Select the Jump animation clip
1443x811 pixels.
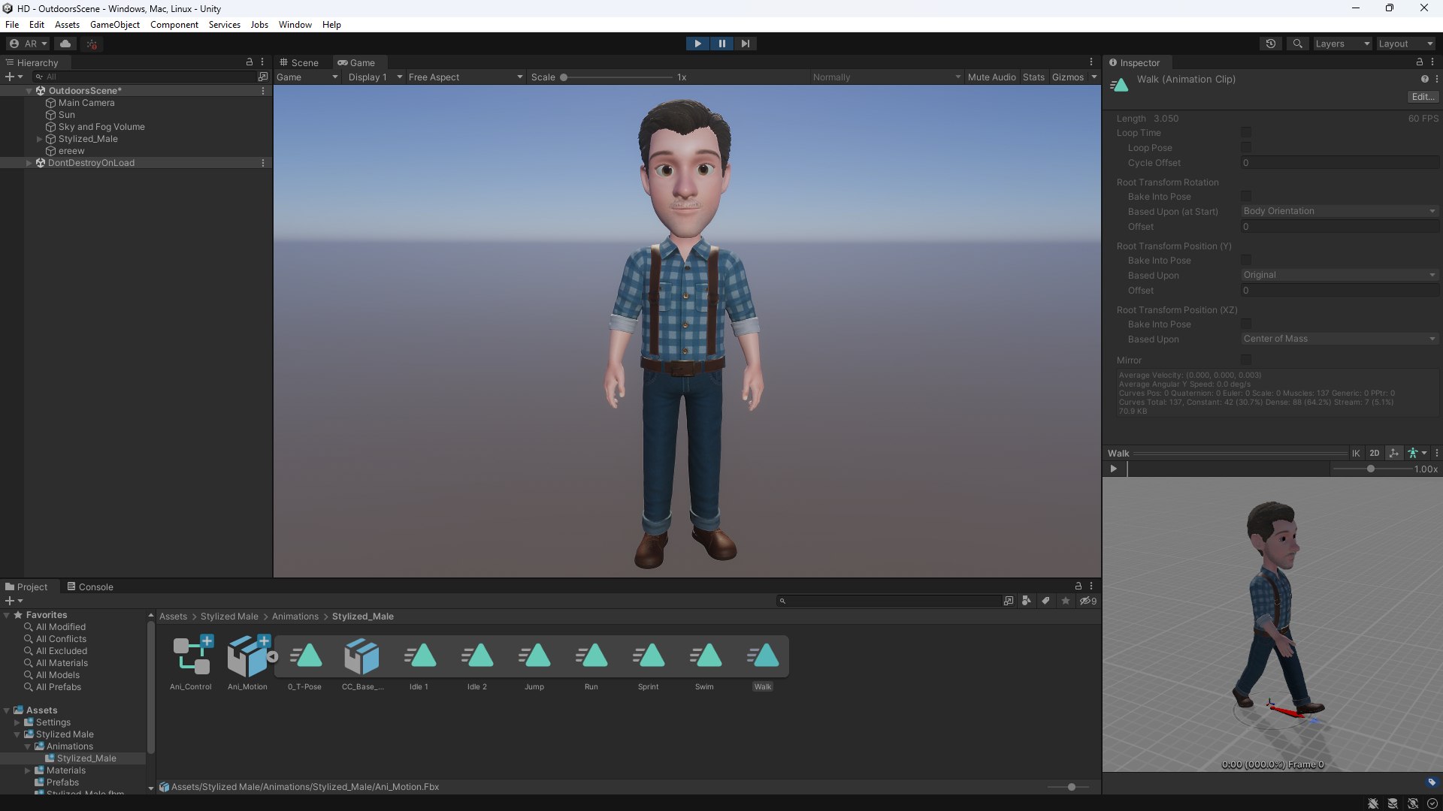click(x=534, y=662)
